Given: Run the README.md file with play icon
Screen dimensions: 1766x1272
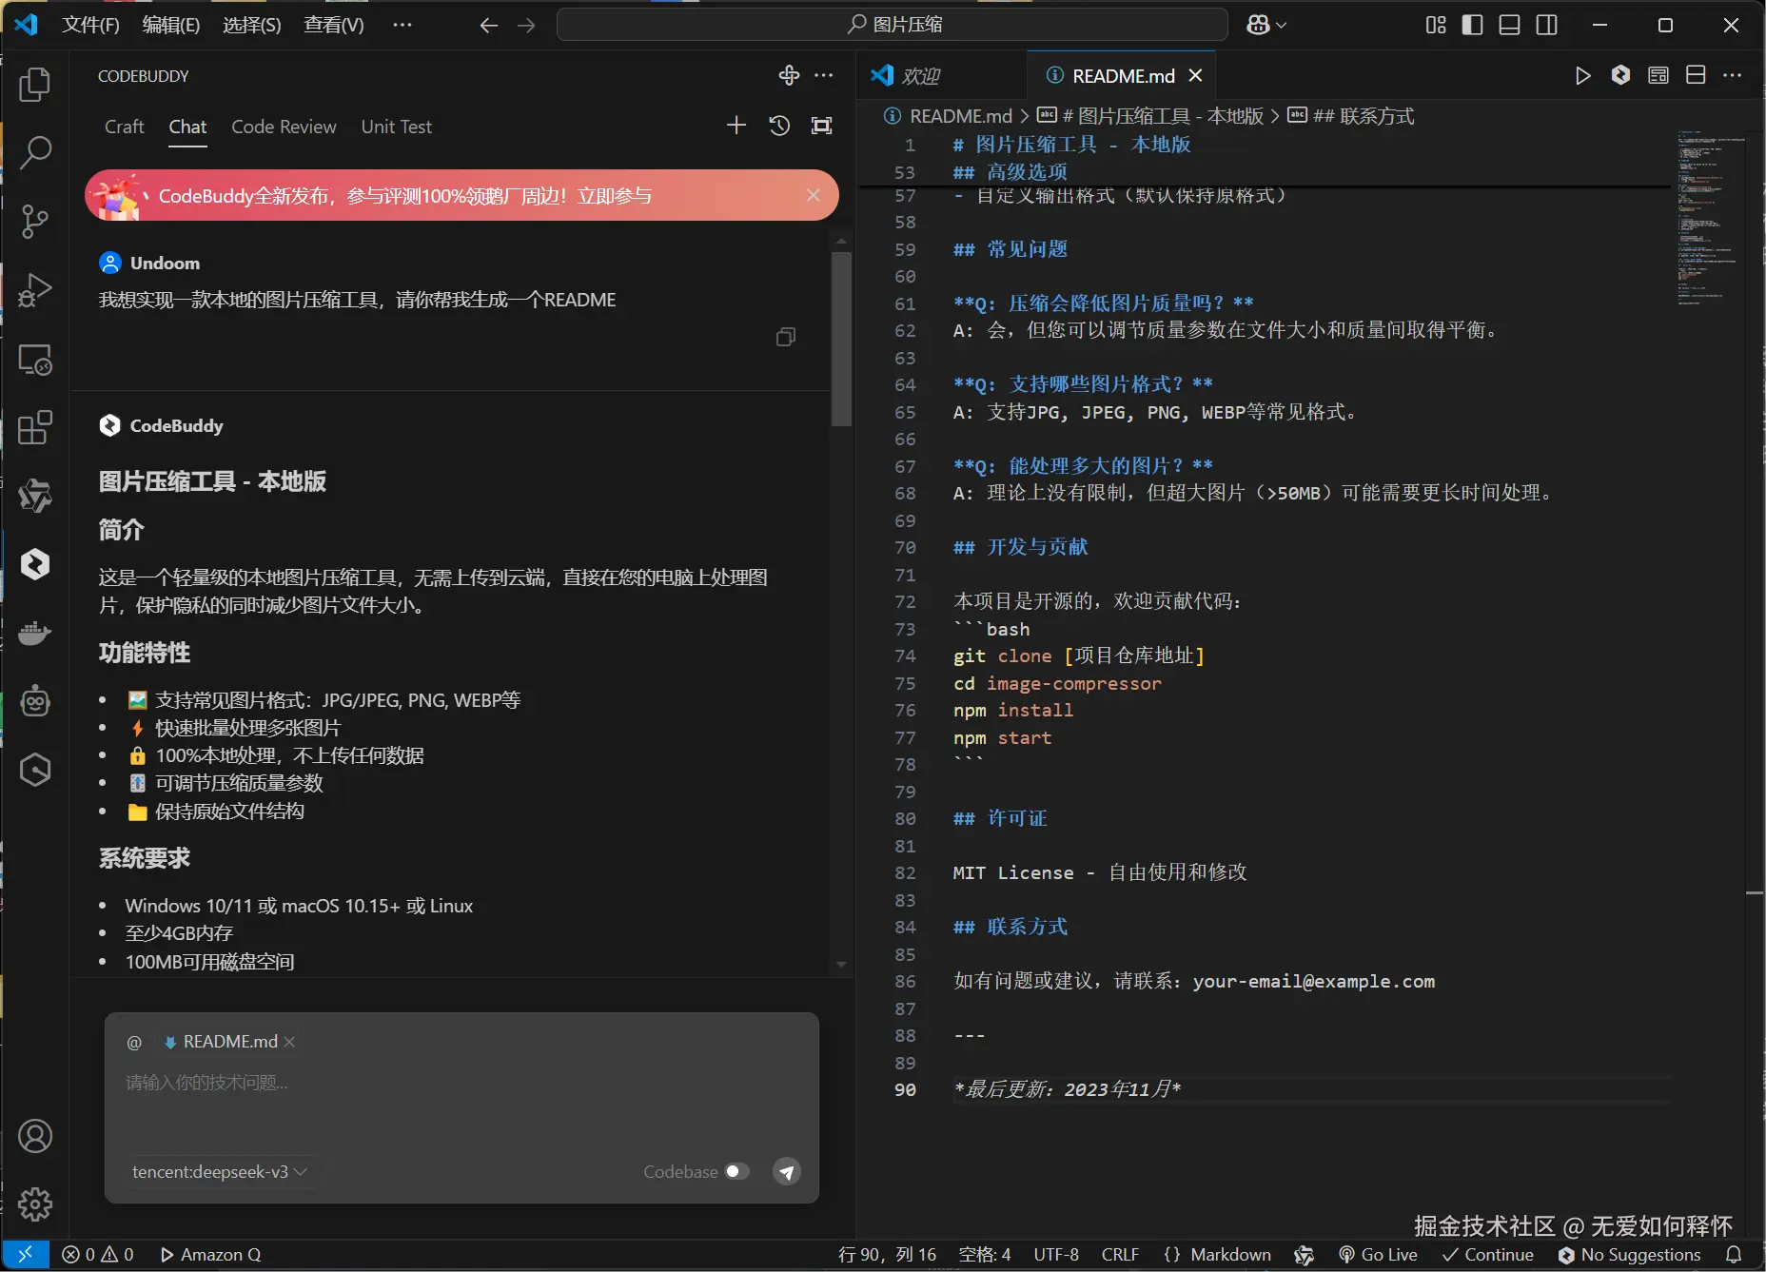Looking at the screenshot, I should click(x=1582, y=76).
